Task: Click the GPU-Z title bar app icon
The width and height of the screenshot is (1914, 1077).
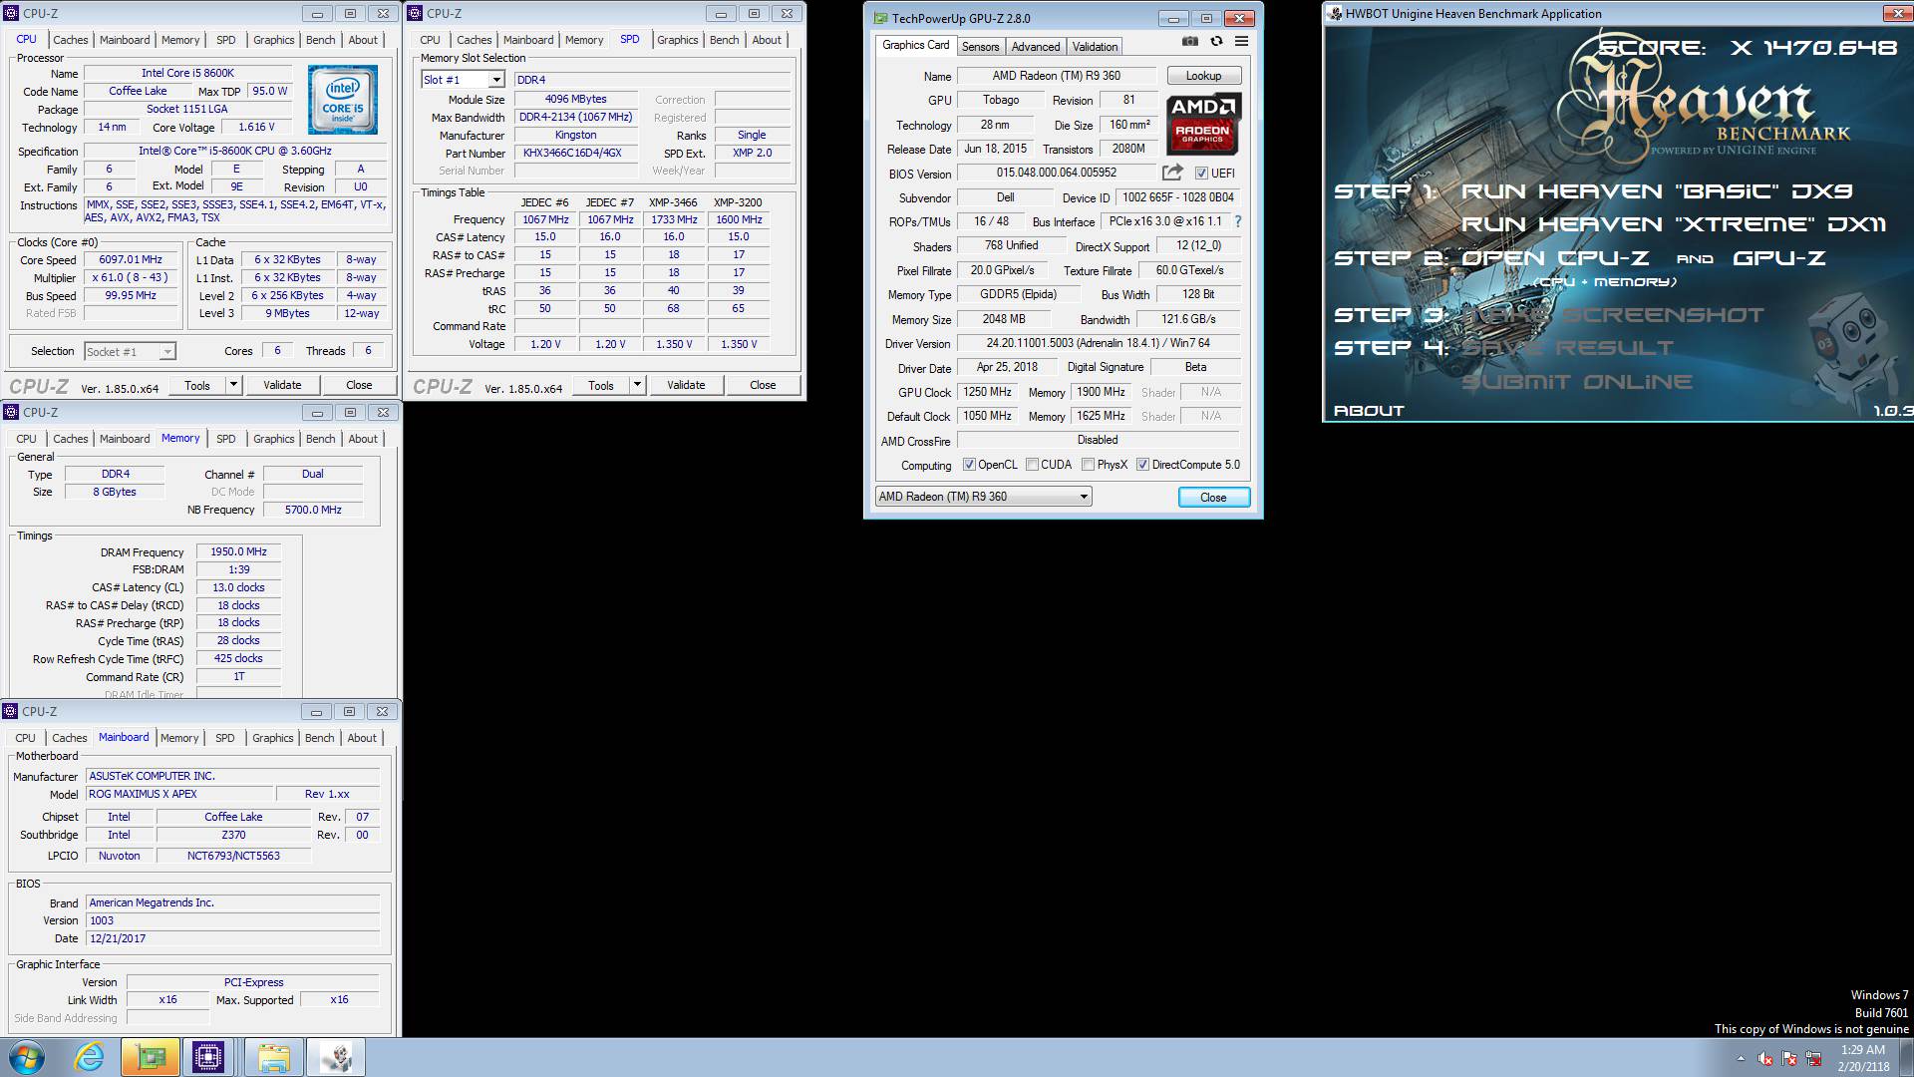Action: point(880,18)
